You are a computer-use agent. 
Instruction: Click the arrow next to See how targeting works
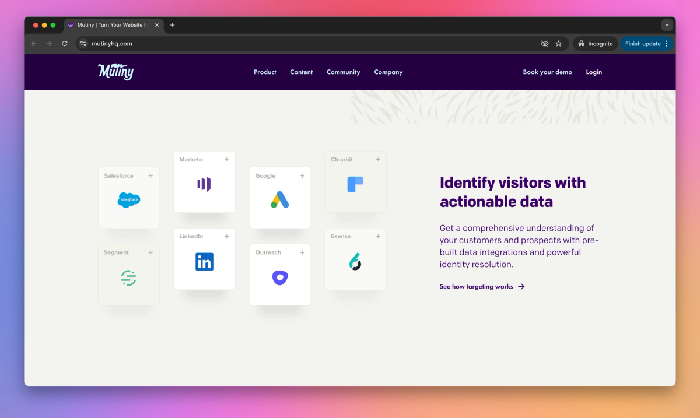point(521,287)
